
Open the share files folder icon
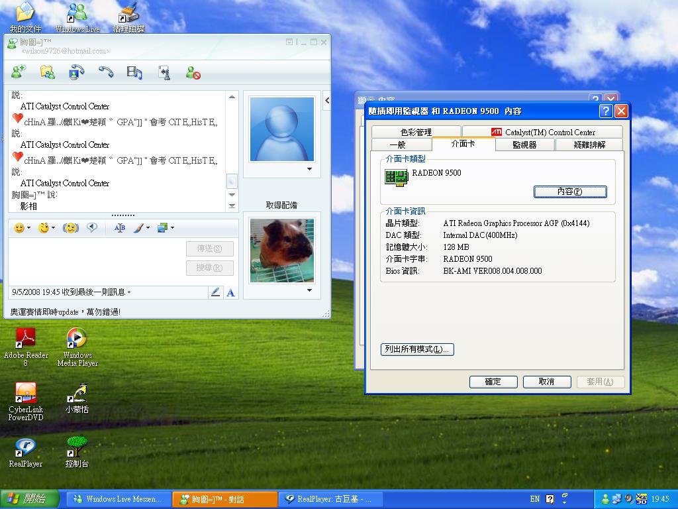(x=47, y=72)
